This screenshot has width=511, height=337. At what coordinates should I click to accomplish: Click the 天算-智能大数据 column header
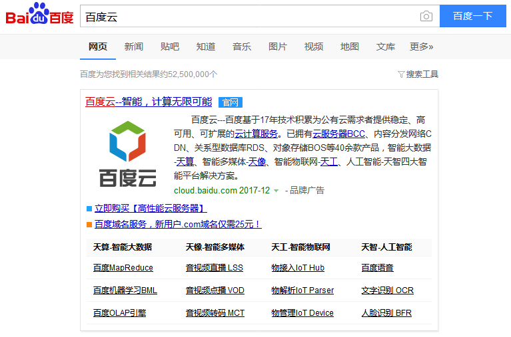[123, 247]
